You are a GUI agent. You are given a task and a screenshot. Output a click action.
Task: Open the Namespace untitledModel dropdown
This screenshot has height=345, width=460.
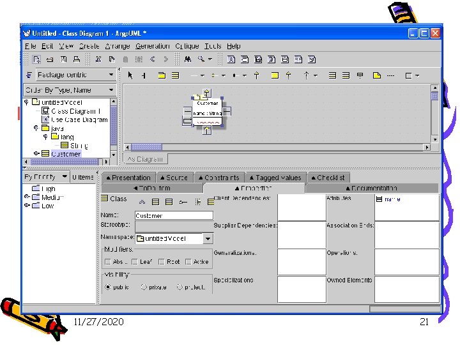click(208, 238)
